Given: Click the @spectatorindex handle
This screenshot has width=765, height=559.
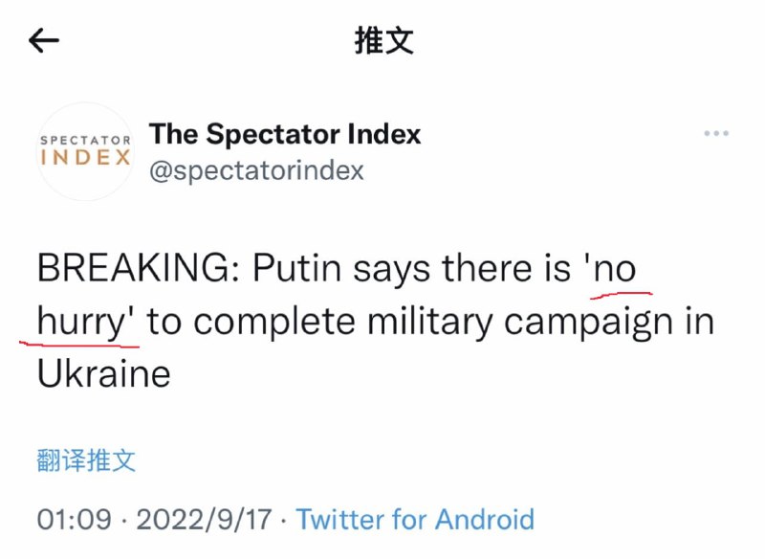Looking at the screenshot, I should tap(256, 170).
